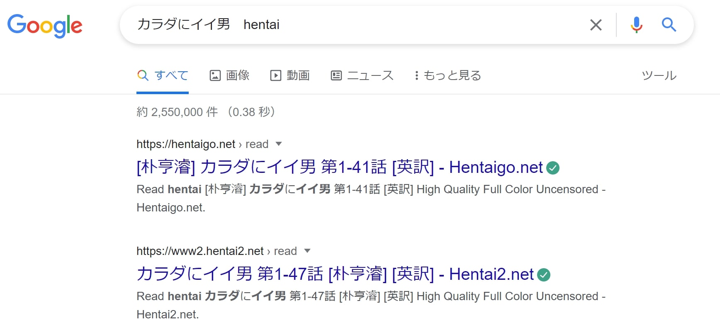The image size is (720, 325).
Task: Click verified checkmark badge beside Hentaigo.net title
Action: tap(553, 168)
